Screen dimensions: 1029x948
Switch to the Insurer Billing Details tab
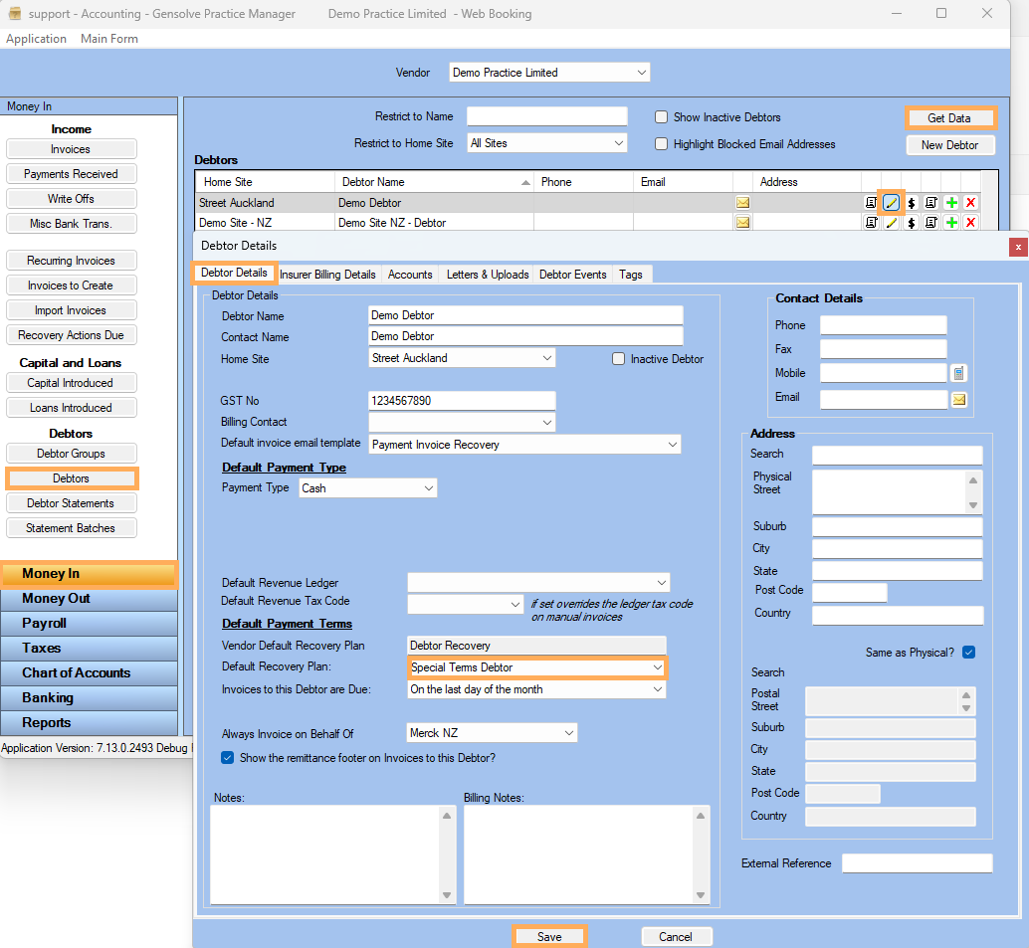pos(327,275)
